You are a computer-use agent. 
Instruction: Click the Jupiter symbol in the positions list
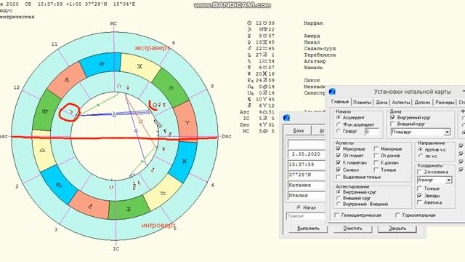(249, 55)
